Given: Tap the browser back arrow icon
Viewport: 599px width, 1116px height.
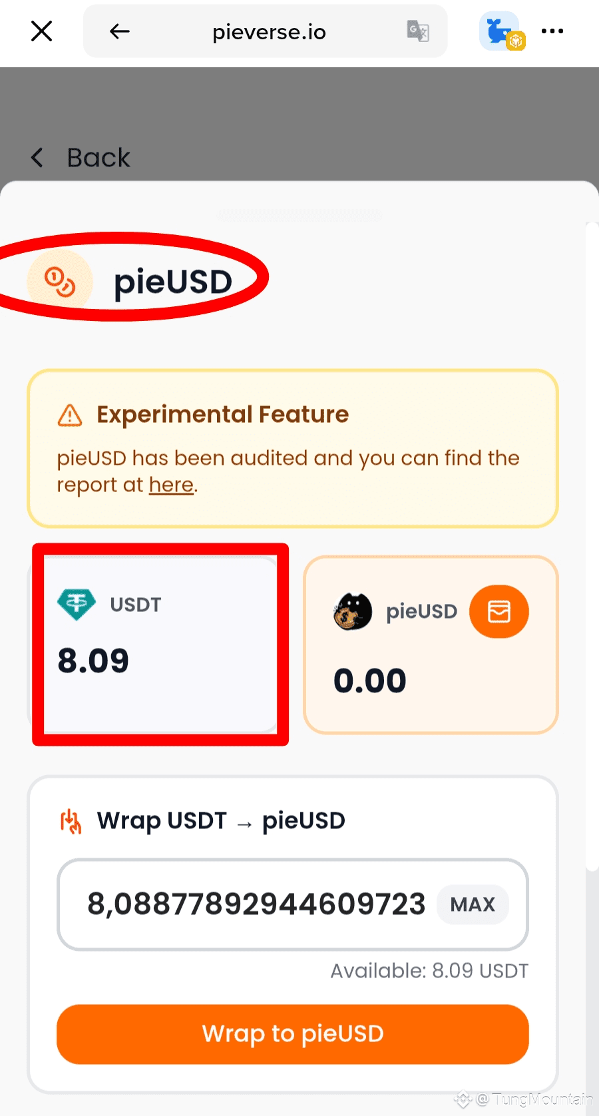Looking at the screenshot, I should click(x=120, y=31).
